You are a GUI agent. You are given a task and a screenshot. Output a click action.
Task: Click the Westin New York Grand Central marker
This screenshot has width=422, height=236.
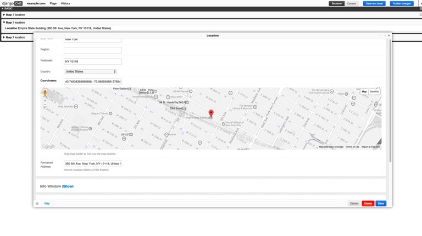coord(332,91)
